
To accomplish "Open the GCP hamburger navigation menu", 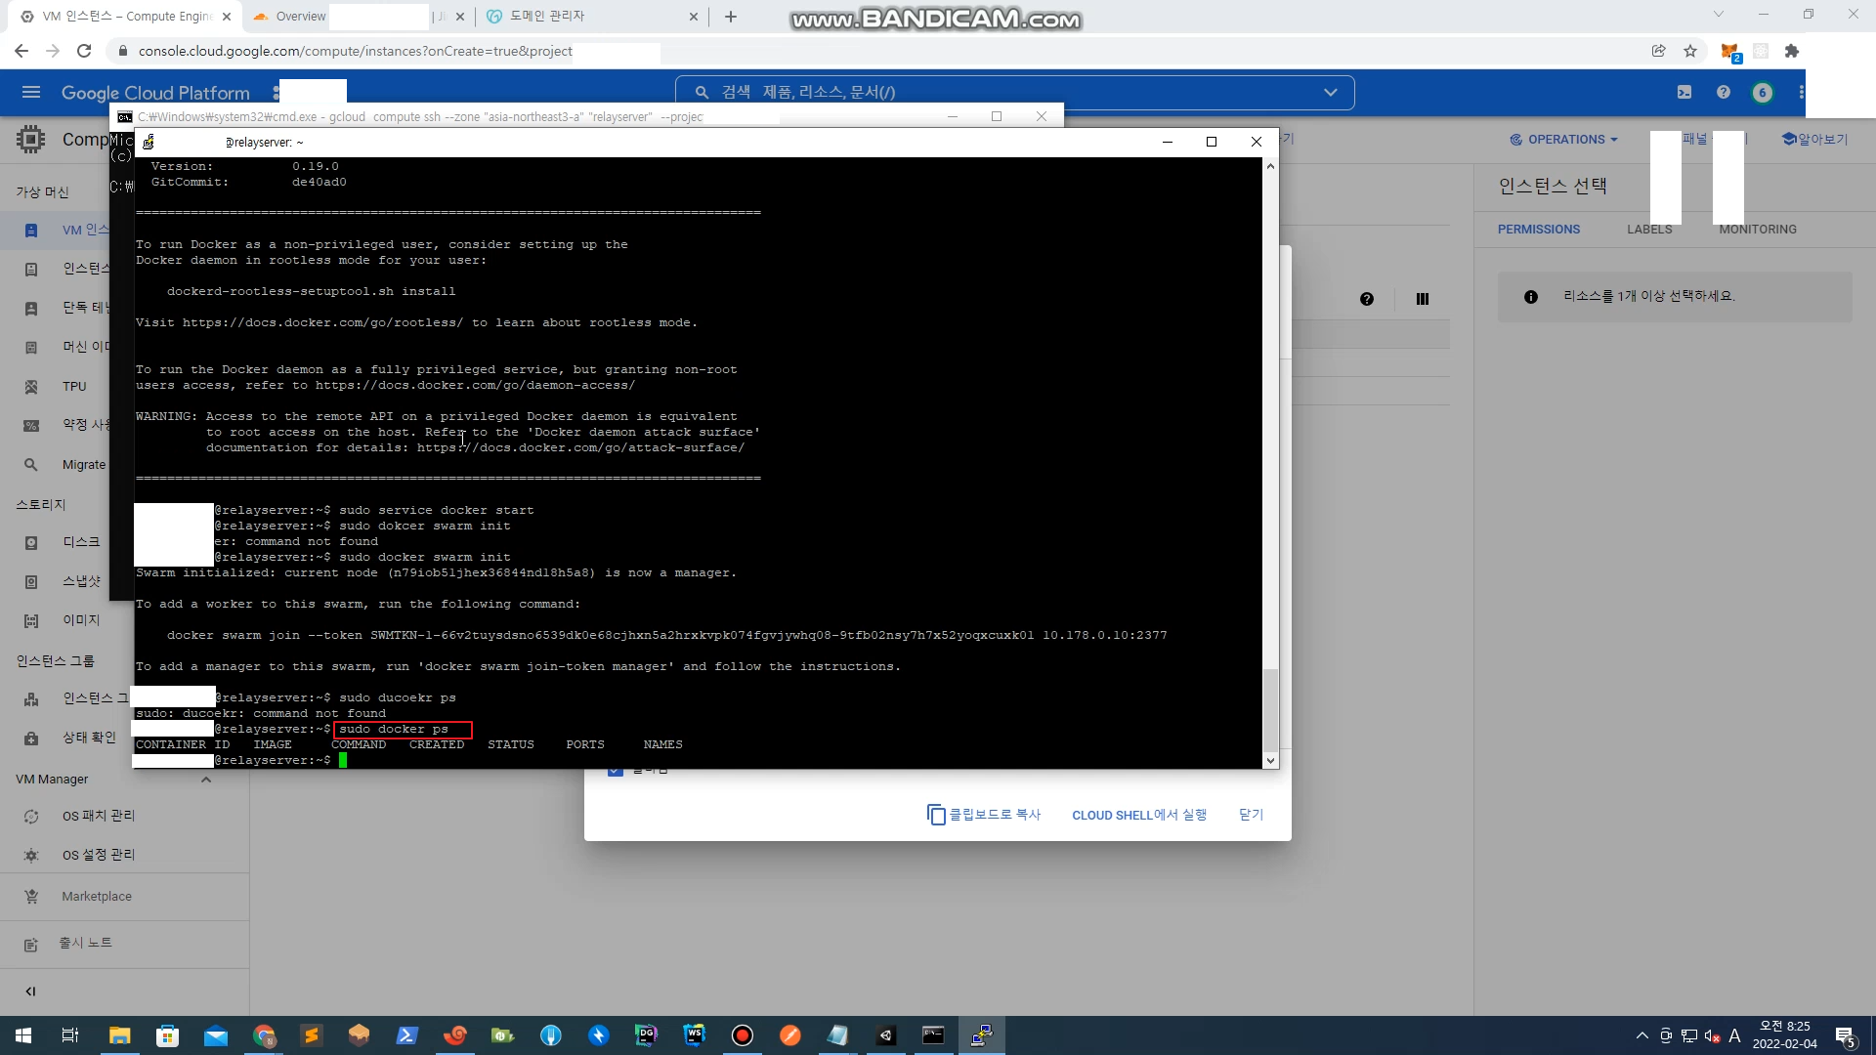I will (x=30, y=92).
